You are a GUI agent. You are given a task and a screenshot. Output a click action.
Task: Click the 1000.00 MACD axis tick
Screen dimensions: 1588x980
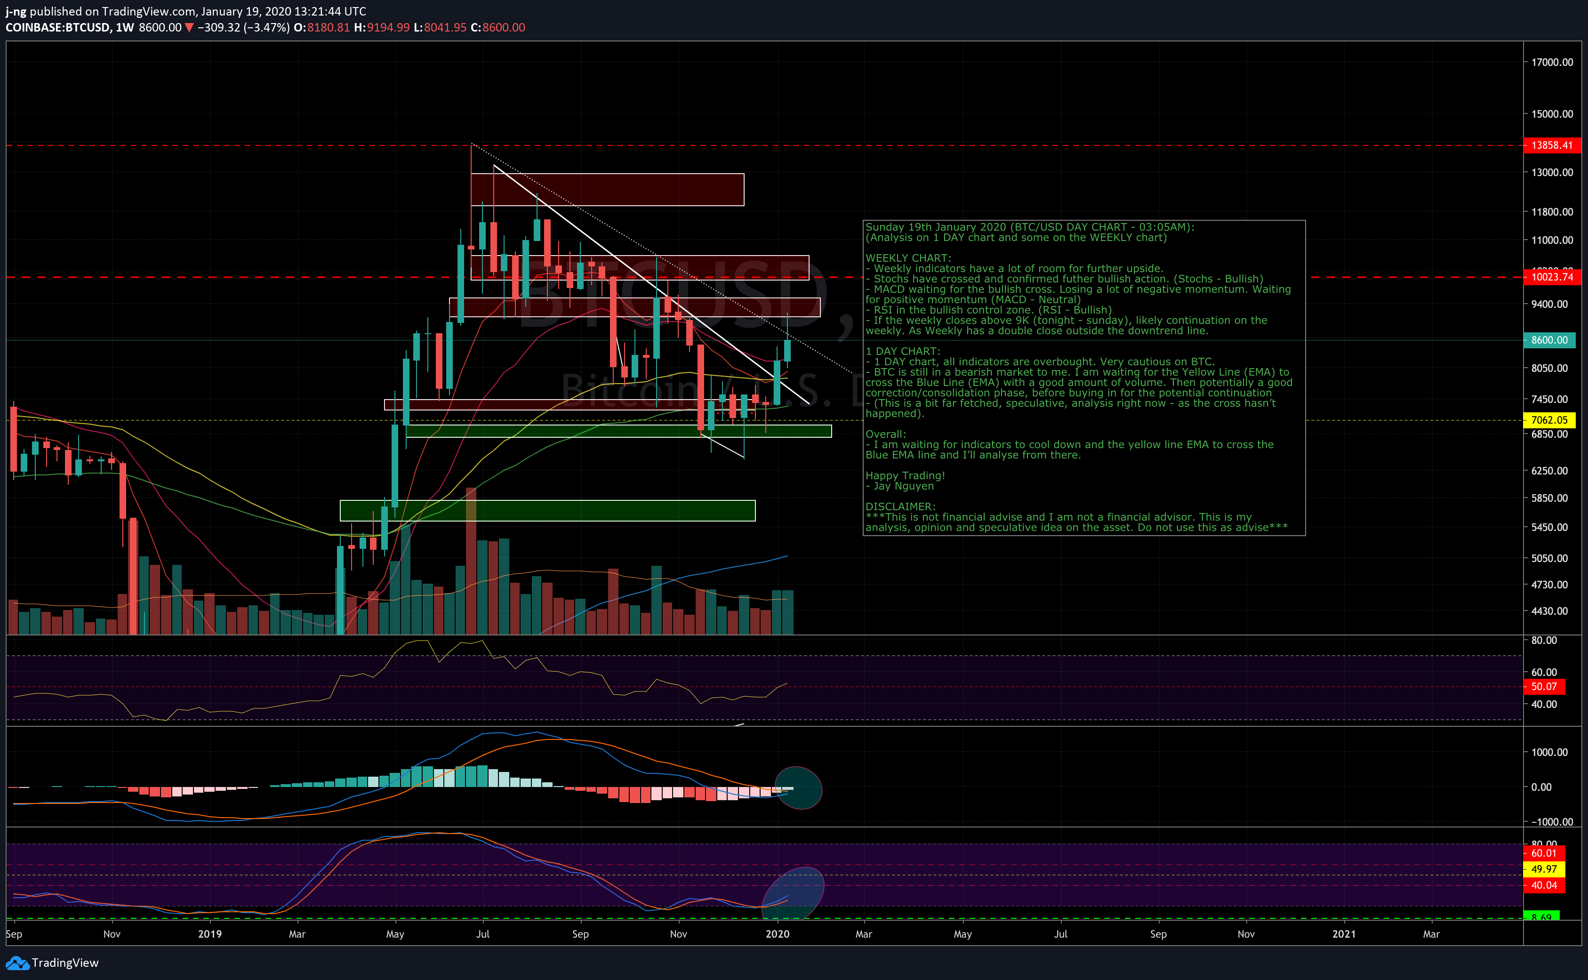tap(1549, 753)
